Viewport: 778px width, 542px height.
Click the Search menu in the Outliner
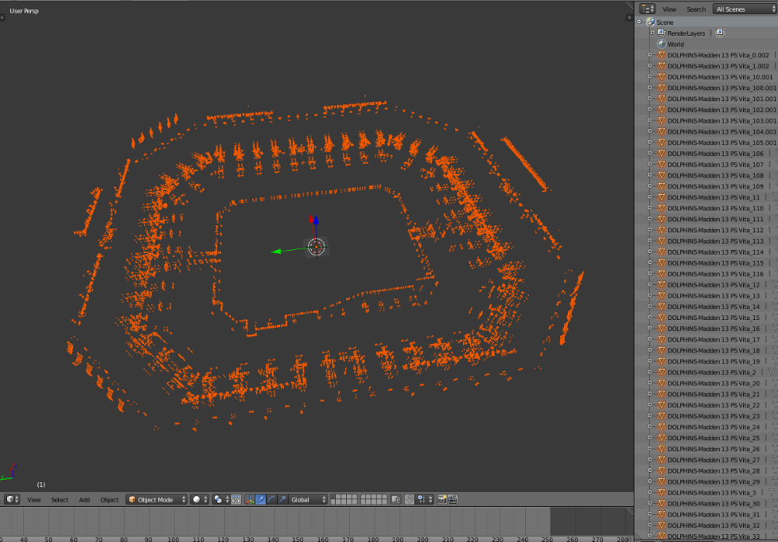pos(696,9)
